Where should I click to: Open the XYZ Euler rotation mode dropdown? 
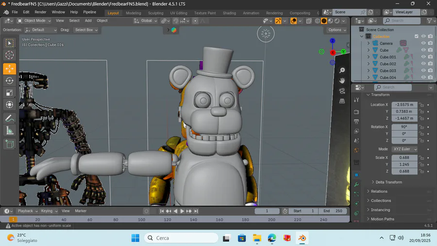[x=404, y=149]
